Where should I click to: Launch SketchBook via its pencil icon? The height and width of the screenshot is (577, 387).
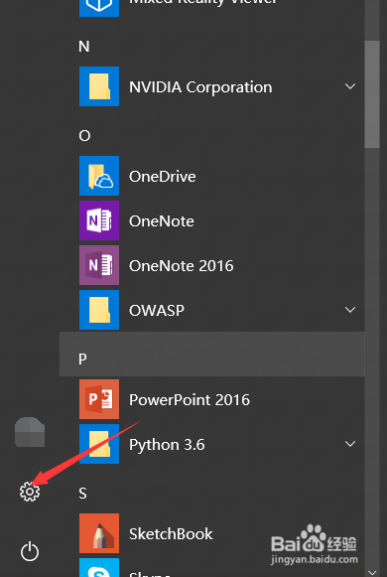(x=99, y=533)
